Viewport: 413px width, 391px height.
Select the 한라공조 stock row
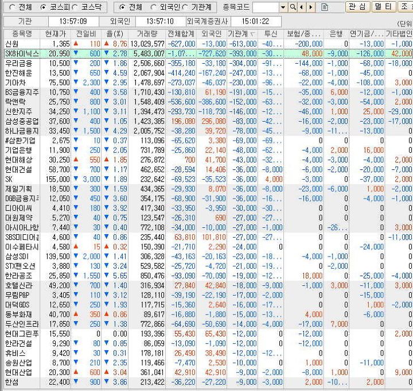coord(208,276)
